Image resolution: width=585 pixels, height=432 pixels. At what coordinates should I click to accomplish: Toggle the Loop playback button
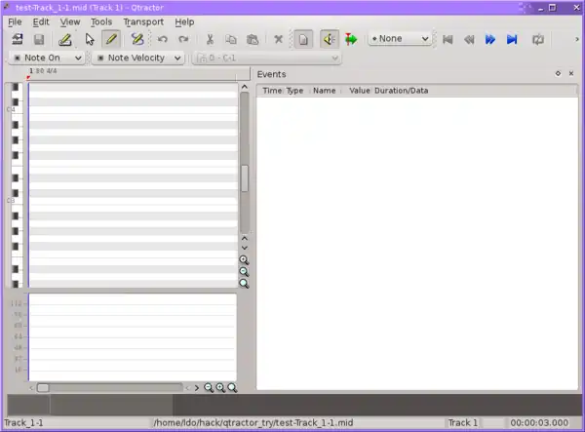(x=537, y=40)
